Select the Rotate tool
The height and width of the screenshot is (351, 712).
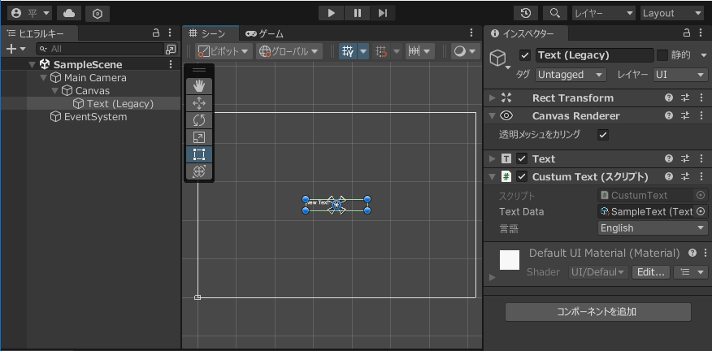(x=199, y=120)
